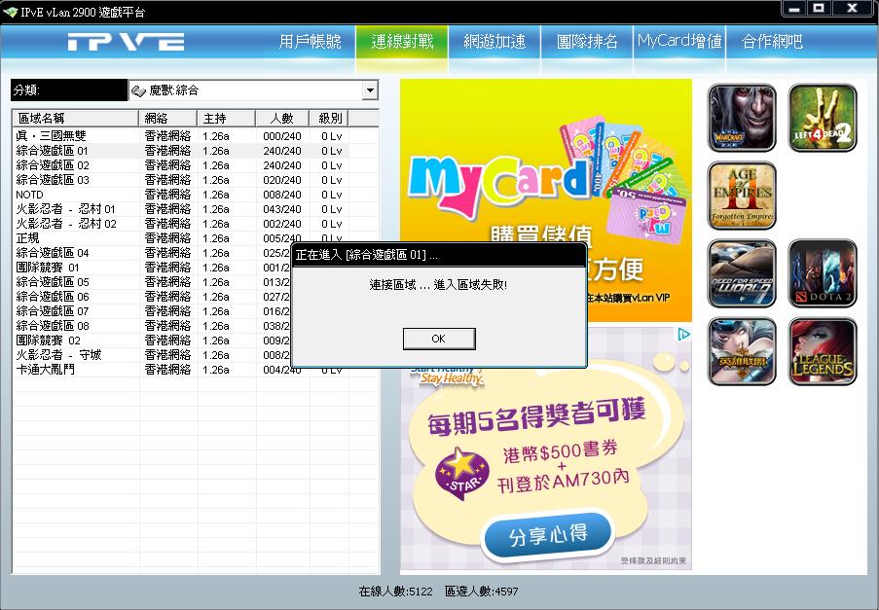The image size is (879, 610).
Task: Switch to the MyCard增值 tab
Action: point(679,42)
